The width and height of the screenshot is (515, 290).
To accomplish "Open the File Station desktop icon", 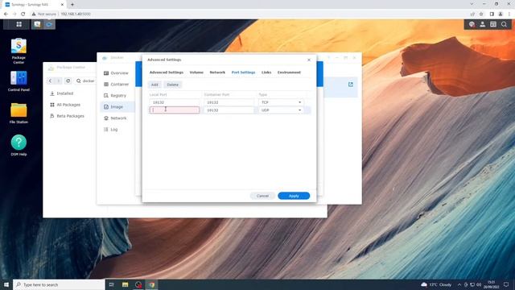I will 19,114.
